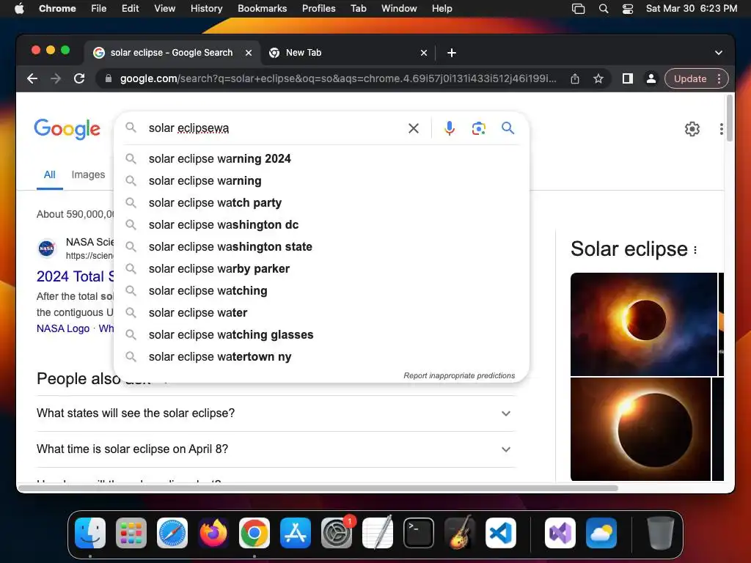Choose suggestion 'solar eclipse watching glasses'
Screen dimensions: 751x563
(x=321, y=335)
